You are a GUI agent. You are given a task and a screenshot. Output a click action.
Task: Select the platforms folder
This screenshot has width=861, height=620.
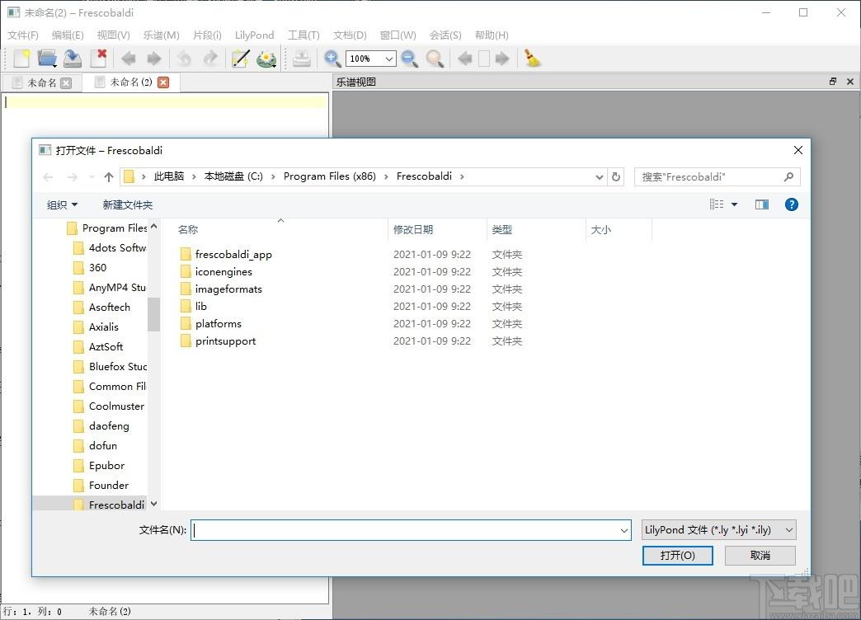tap(218, 323)
